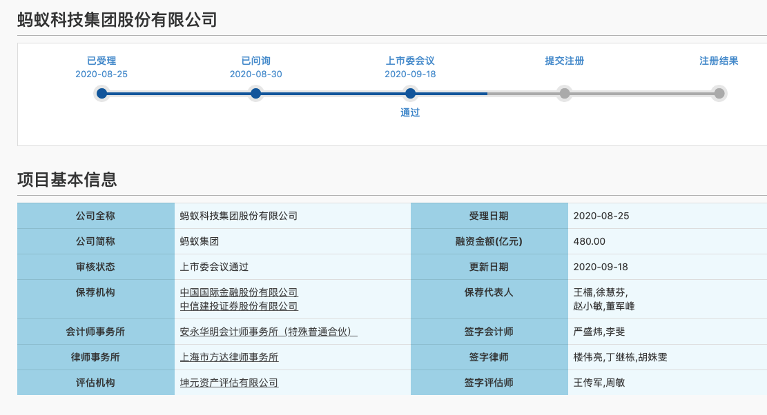Click the 已受理 timeline step dot
This screenshot has height=415, width=767.
102,94
